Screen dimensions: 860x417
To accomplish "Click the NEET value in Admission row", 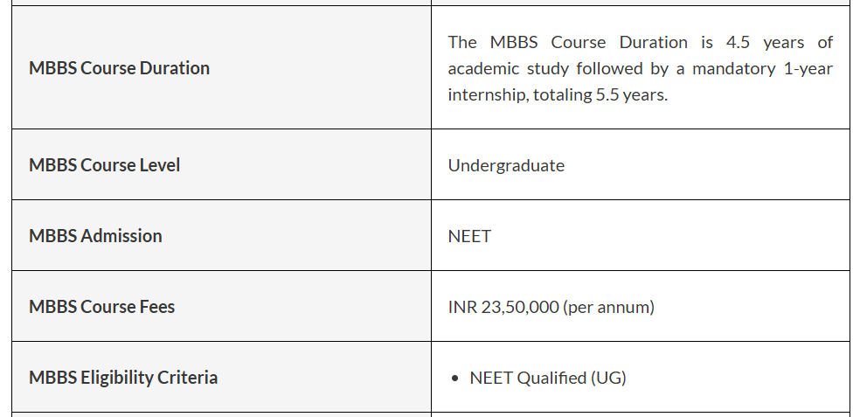I will tap(469, 236).
